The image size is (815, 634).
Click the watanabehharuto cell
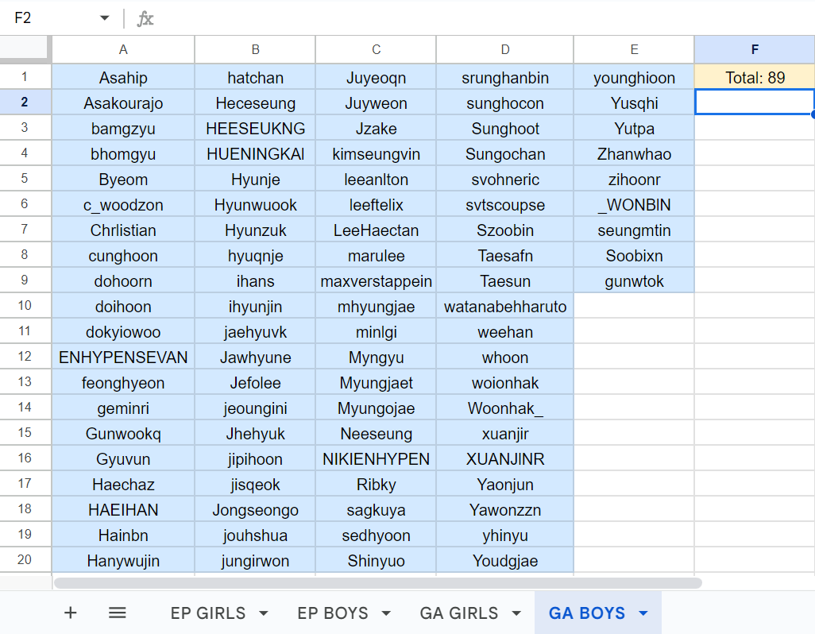click(x=504, y=306)
